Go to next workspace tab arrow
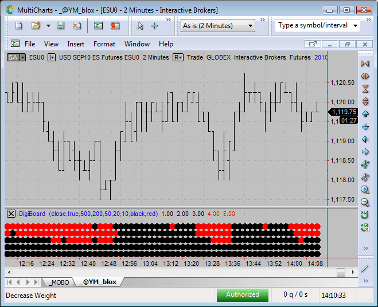Viewport: 378px width, 307px height. [28, 282]
